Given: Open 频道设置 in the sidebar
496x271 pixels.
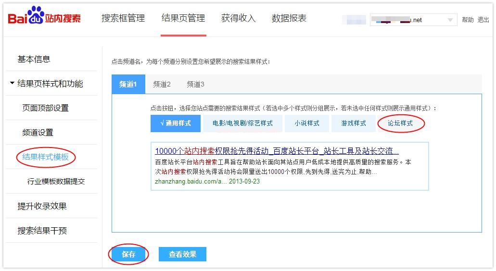Looking at the screenshot, I should 38,133.
